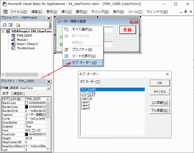Image resolution: width=194 pixels, height=153 pixels.
Task: Switch to the 項目別 properties tab
Action: [x=18, y=94]
